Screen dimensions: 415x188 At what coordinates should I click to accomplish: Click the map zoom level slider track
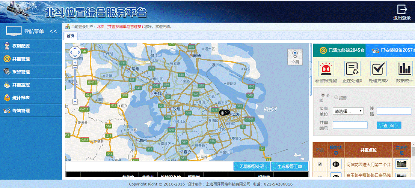click(x=75, y=82)
